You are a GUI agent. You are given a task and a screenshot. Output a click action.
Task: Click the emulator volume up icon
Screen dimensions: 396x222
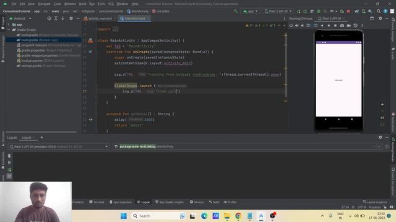[297, 25]
